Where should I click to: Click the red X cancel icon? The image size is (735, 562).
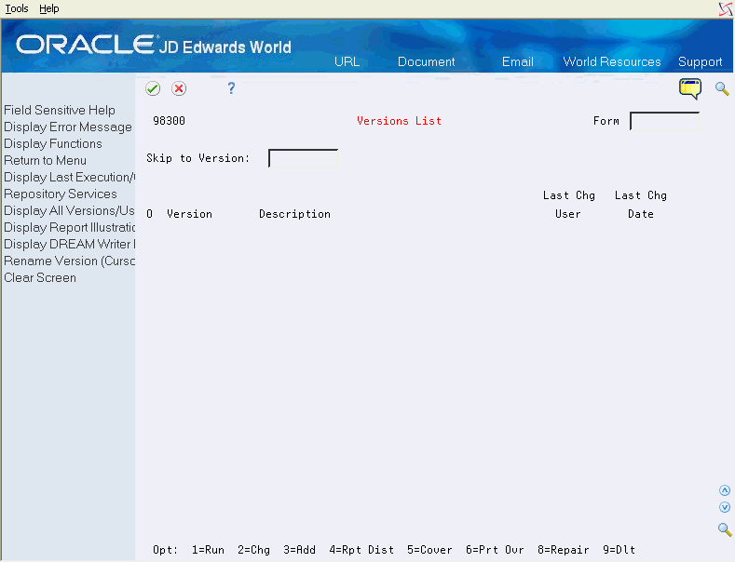179,88
